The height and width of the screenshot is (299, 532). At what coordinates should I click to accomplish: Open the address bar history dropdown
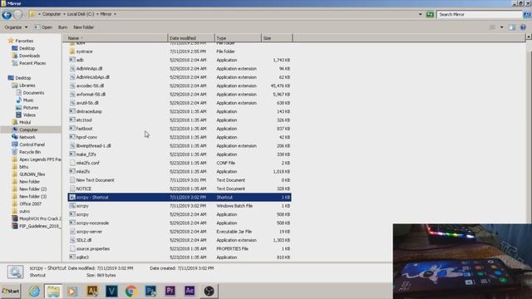click(421, 15)
